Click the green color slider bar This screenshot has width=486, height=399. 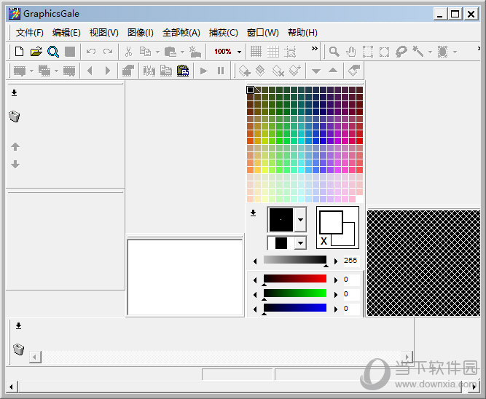pyautogui.click(x=294, y=293)
